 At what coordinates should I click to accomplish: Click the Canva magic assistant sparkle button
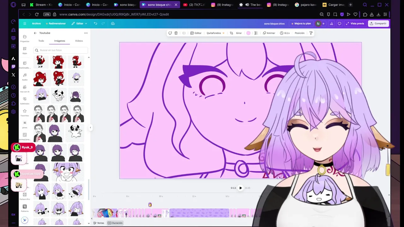pos(25,220)
